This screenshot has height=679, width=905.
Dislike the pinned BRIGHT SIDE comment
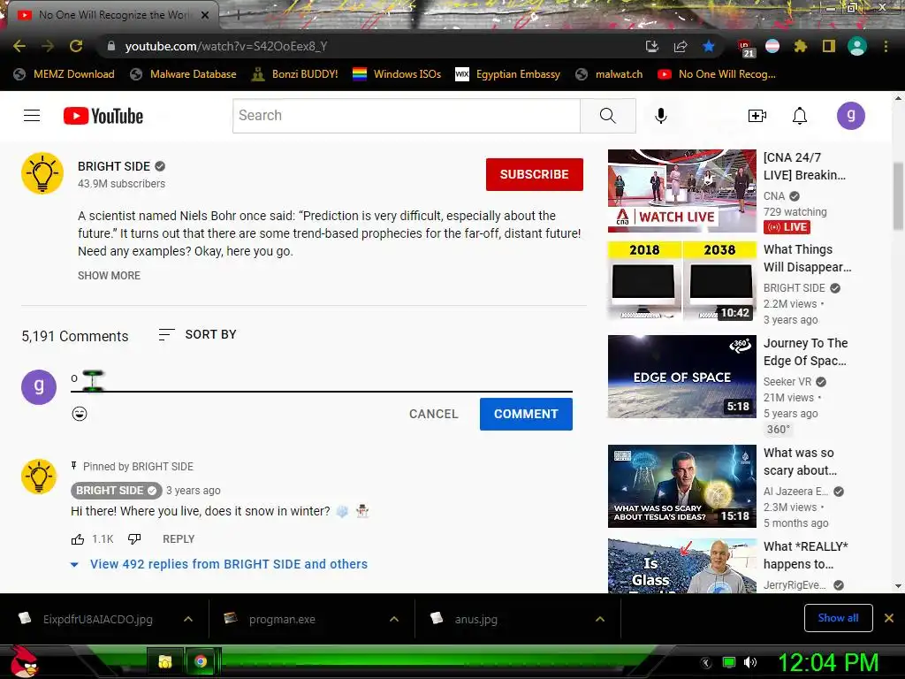click(134, 539)
